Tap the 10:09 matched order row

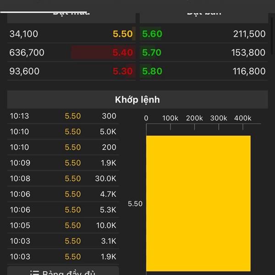click(63, 163)
